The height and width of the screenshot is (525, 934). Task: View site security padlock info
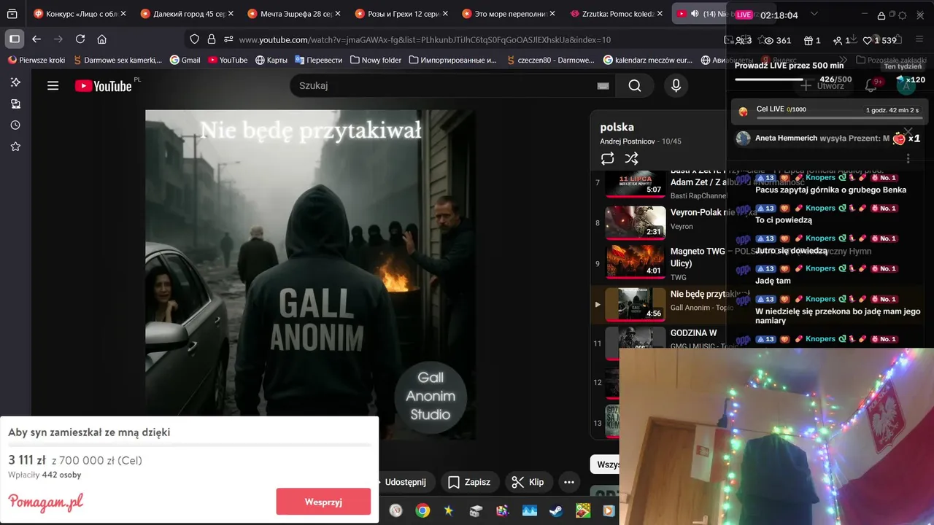click(212, 39)
